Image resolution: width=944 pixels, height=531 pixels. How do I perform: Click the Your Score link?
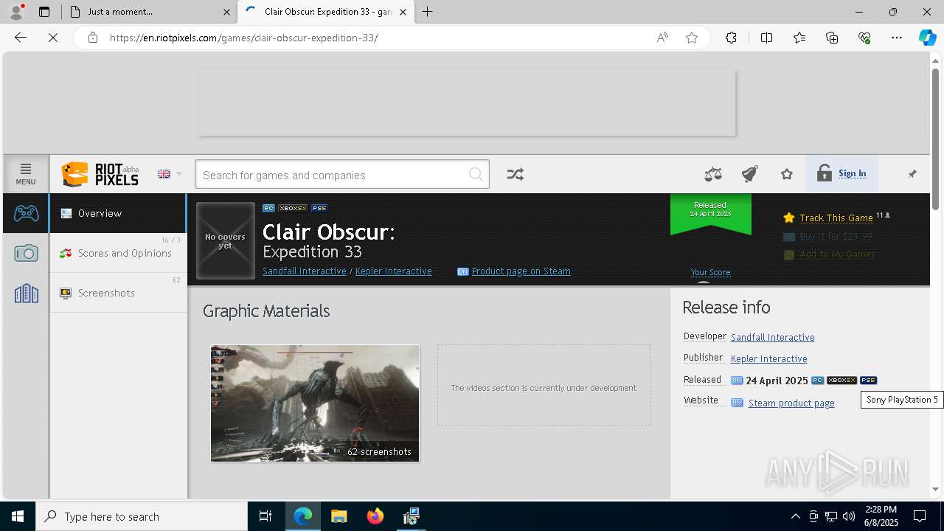[x=711, y=272]
